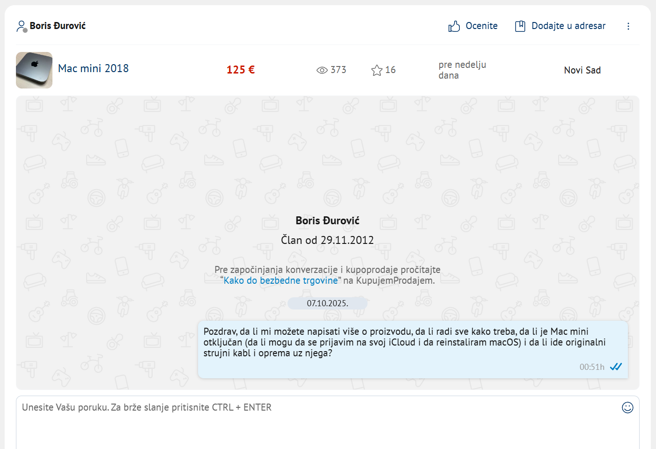Screen dimensions: 656x449
Task: Click the 07.10.2025. date badge
Action: click(x=327, y=303)
